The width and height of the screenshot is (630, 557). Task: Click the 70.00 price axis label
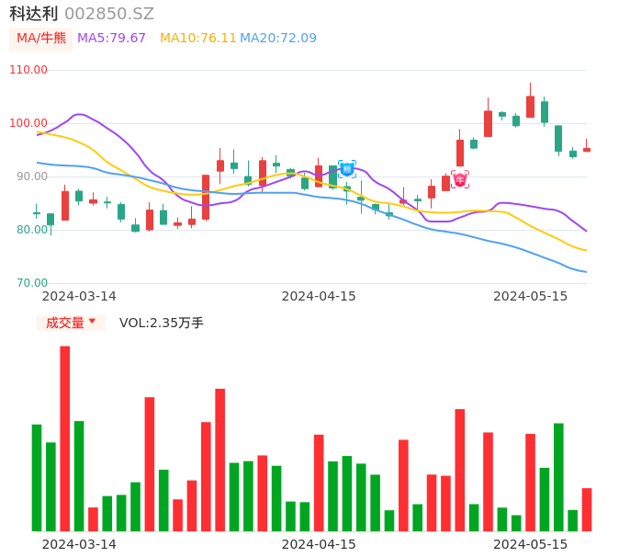coord(28,283)
